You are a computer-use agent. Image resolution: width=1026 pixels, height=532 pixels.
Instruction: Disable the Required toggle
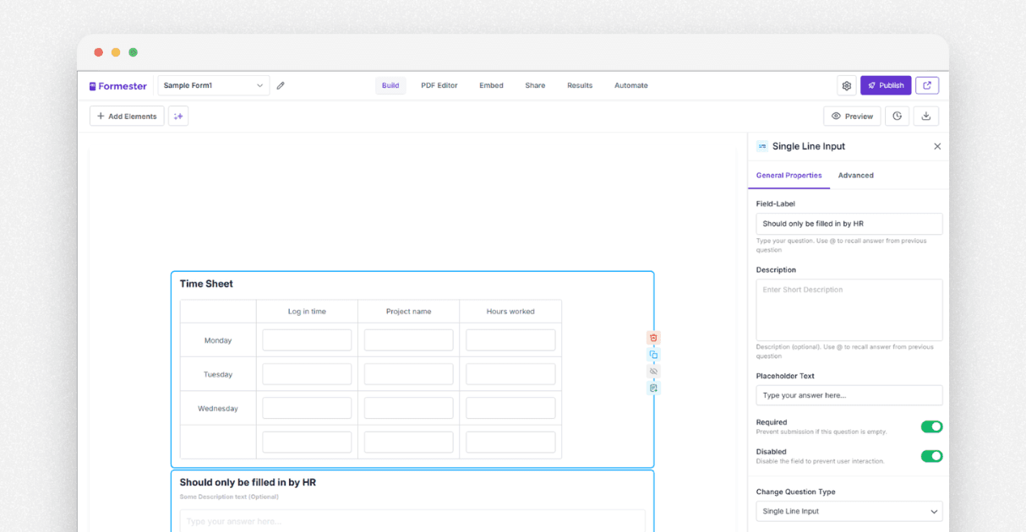coord(931,426)
